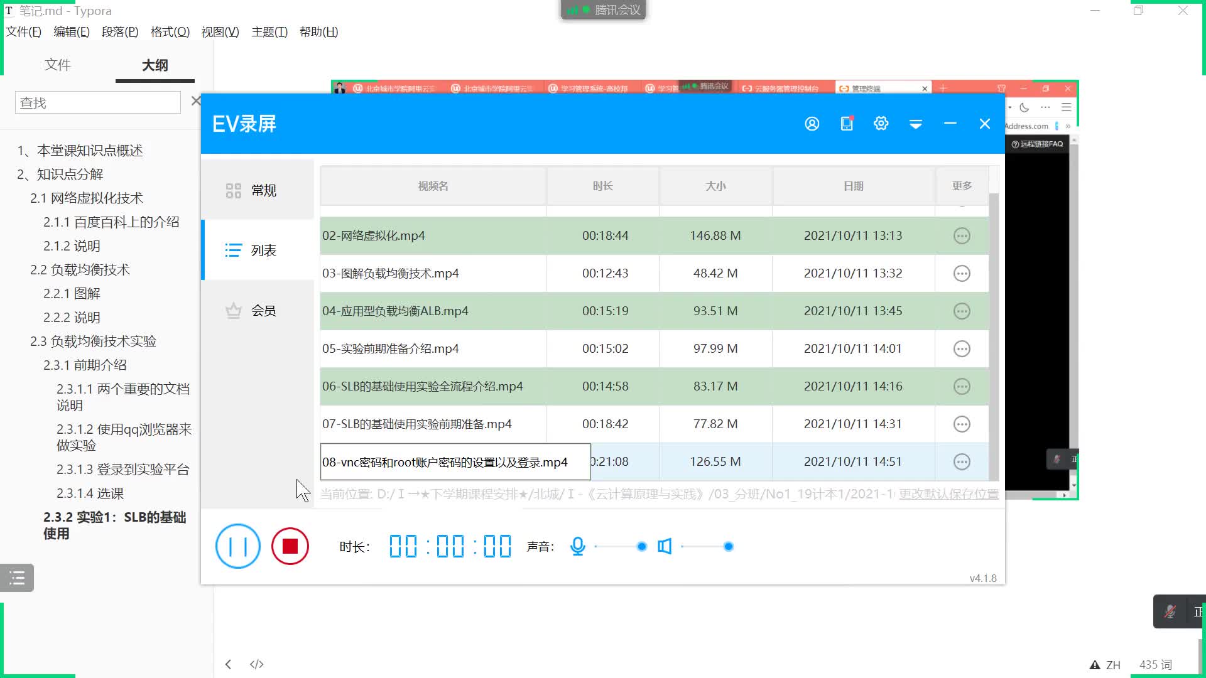Viewport: 1206px width, 678px height.
Task: Jump to outline item 2.3 负载均衡技术实验
Action: click(x=93, y=341)
